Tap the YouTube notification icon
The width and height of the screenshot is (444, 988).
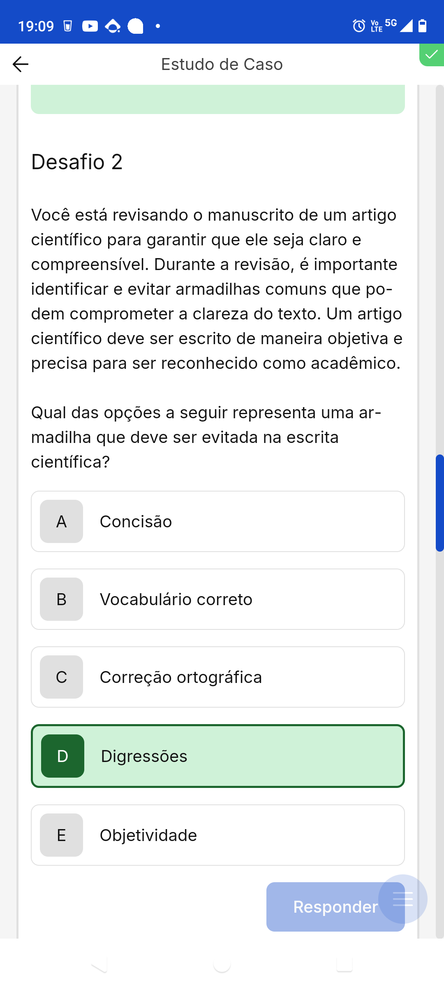pos(90,26)
